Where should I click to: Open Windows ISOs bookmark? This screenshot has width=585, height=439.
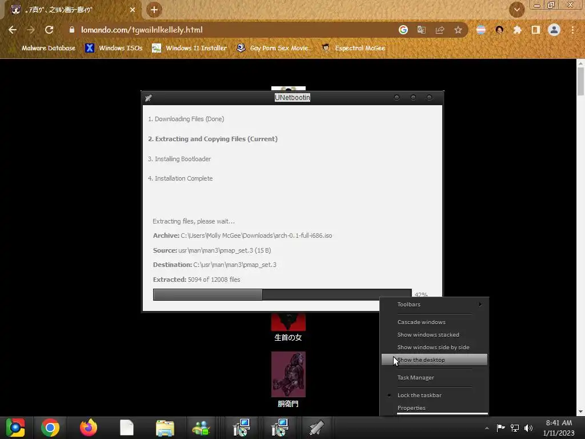(x=114, y=48)
